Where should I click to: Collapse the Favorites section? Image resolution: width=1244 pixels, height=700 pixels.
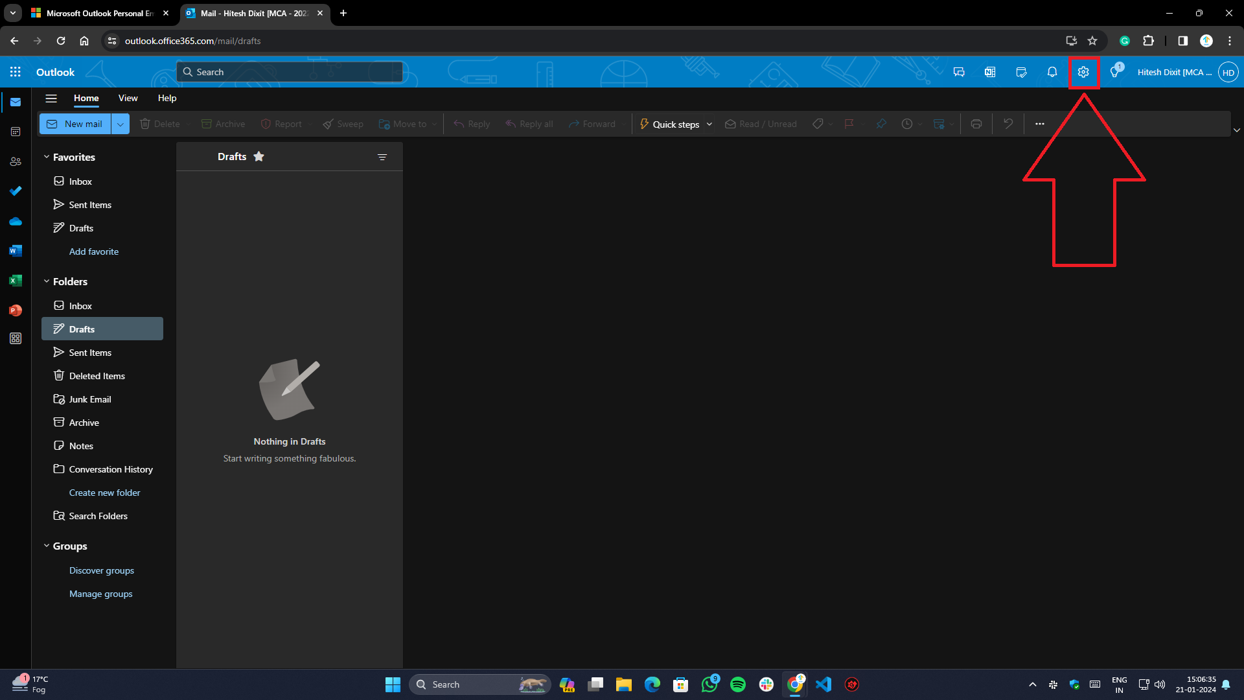tap(46, 157)
